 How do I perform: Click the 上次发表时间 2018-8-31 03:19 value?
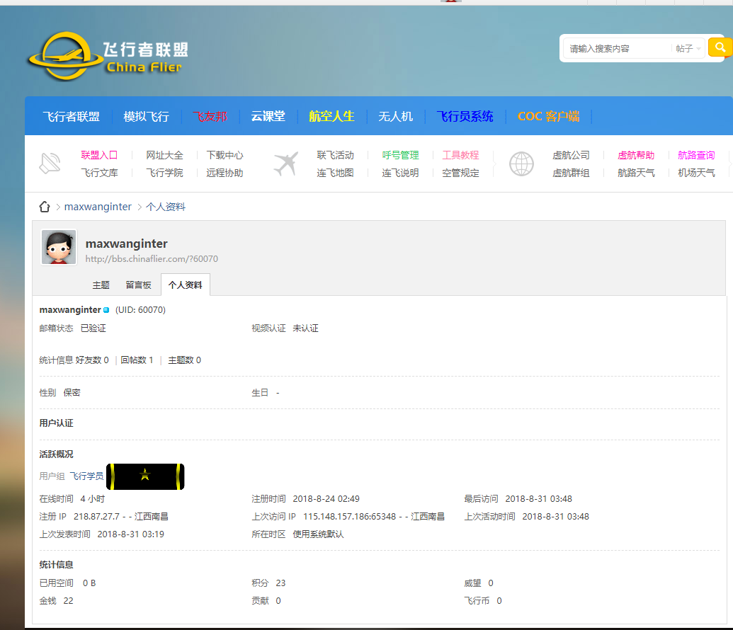131,534
